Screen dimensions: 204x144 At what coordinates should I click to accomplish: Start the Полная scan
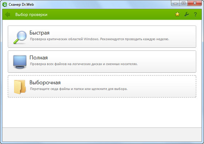(x=102, y=62)
